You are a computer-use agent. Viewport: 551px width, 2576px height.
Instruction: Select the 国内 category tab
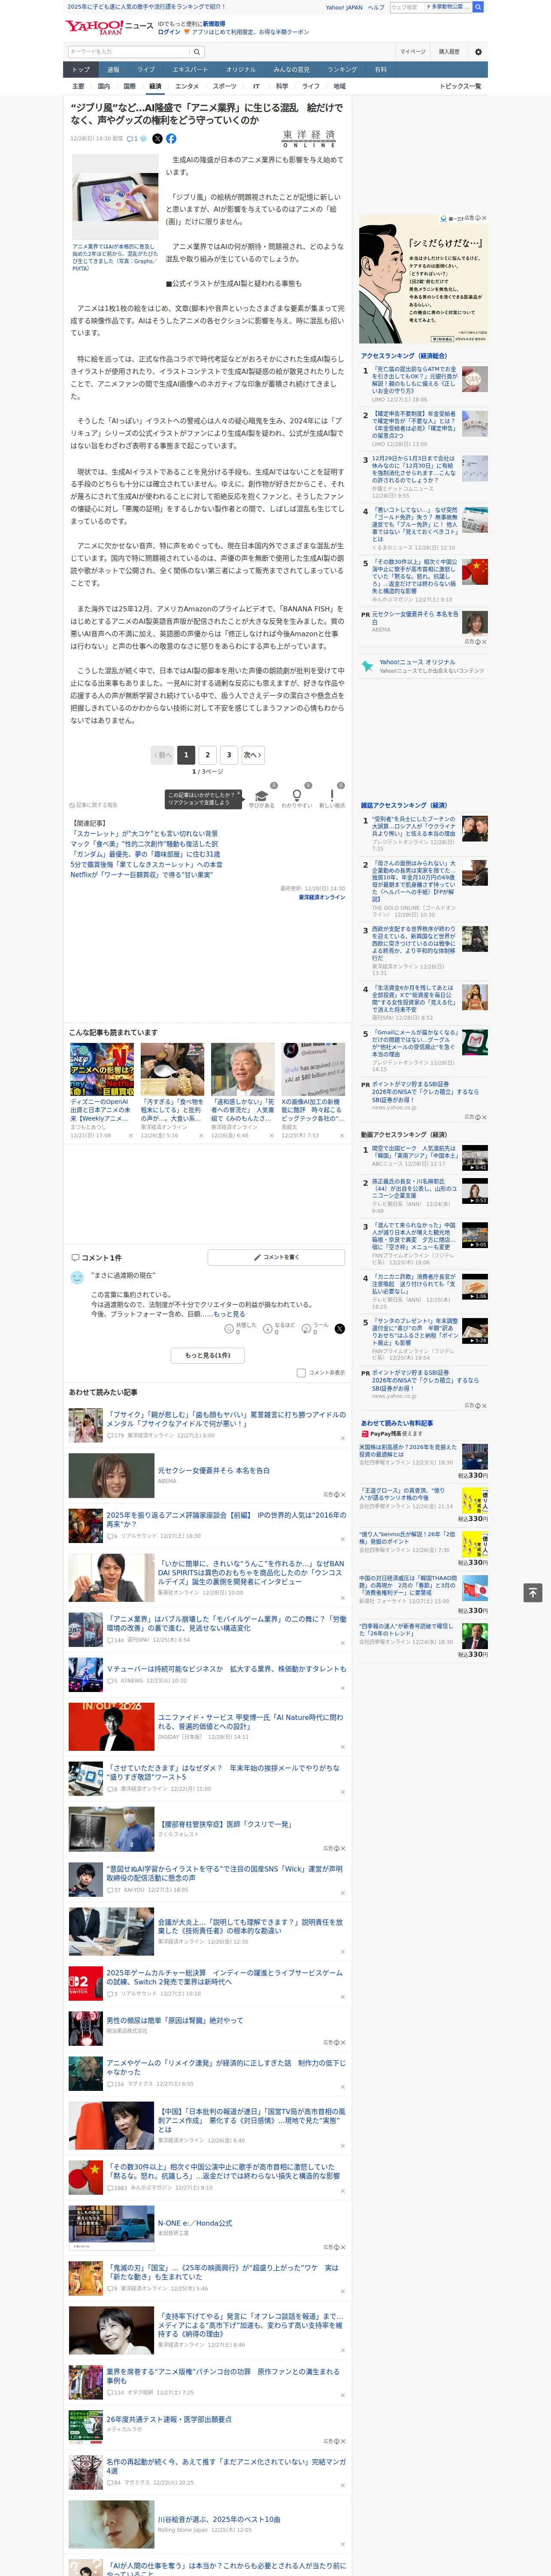(104, 86)
